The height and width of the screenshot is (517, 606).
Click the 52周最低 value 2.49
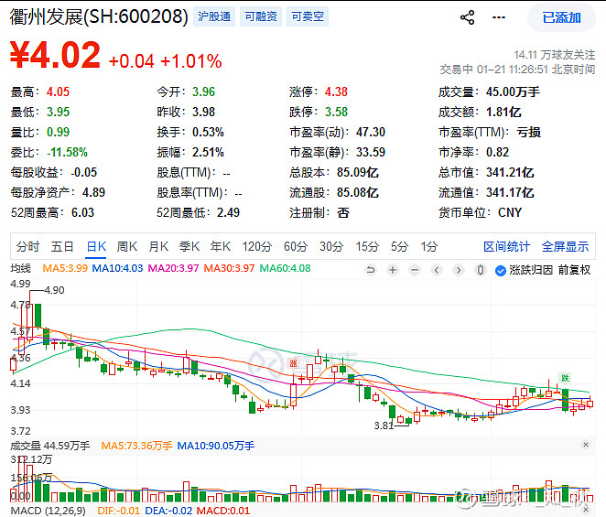pyautogui.click(x=229, y=212)
